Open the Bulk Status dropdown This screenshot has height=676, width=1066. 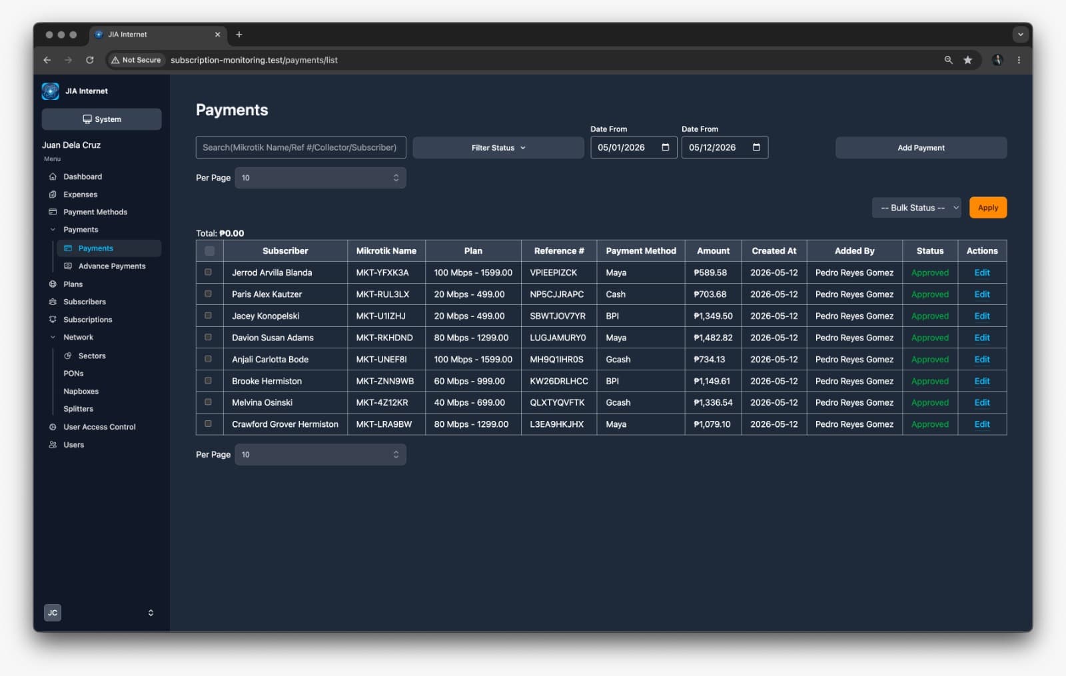tap(917, 208)
